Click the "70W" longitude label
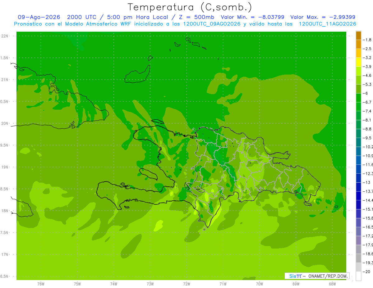 (260, 284)
